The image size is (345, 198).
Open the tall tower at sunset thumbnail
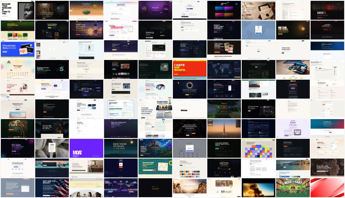pyautogui.click(x=224, y=128)
